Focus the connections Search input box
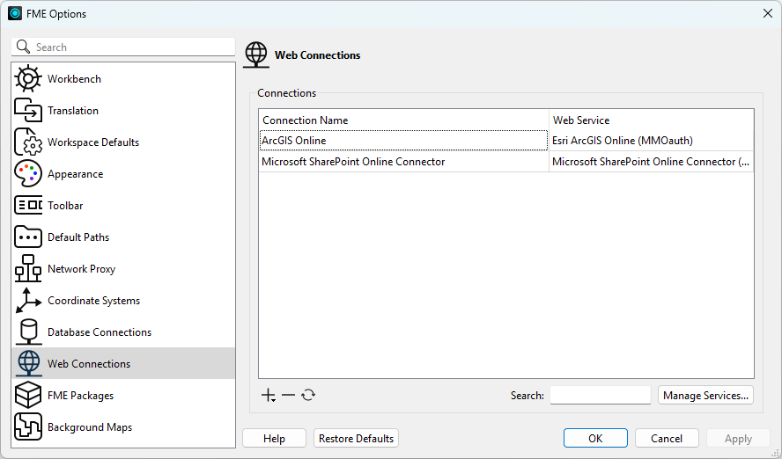This screenshot has height=459, width=782. coord(601,396)
